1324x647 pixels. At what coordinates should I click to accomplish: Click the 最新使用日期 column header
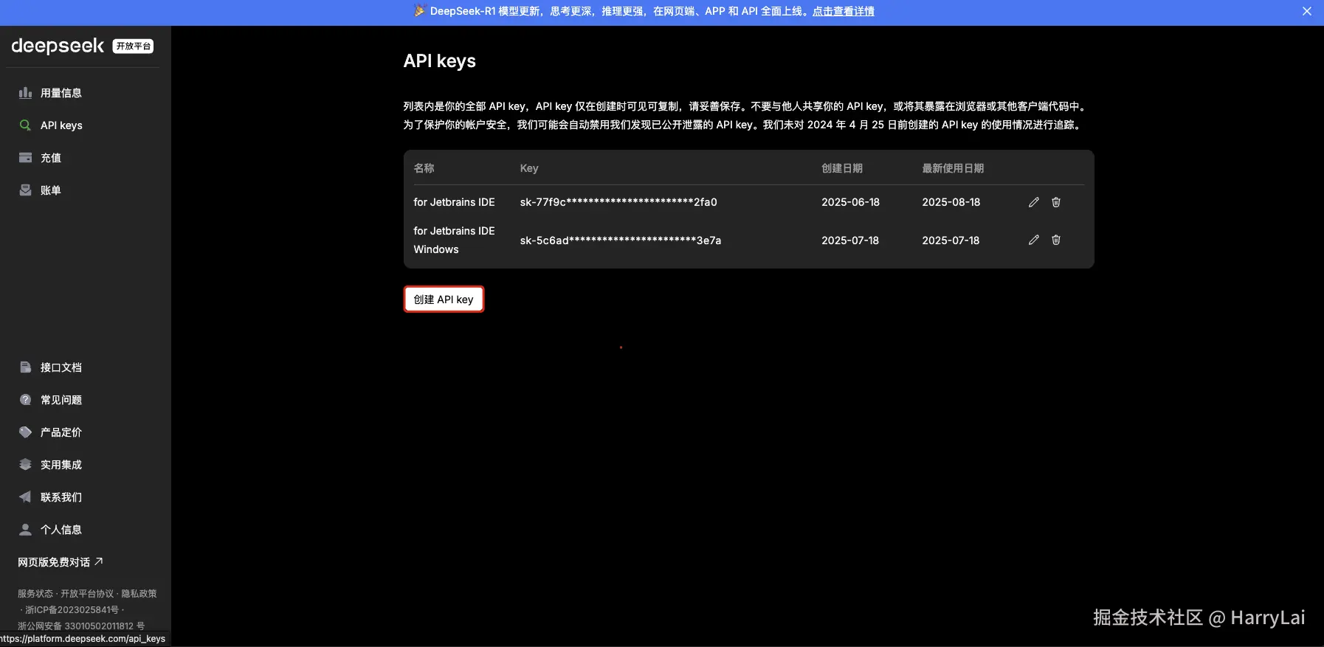(x=953, y=168)
